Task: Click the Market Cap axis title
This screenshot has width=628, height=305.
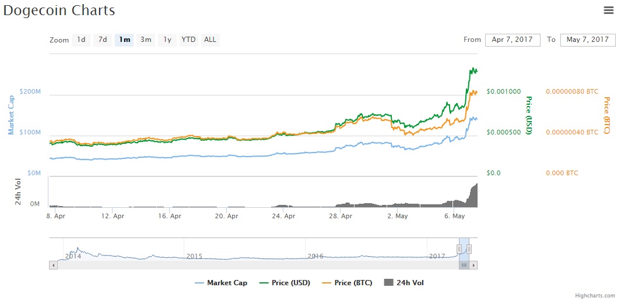Action: pyautogui.click(x=11, y=115)
